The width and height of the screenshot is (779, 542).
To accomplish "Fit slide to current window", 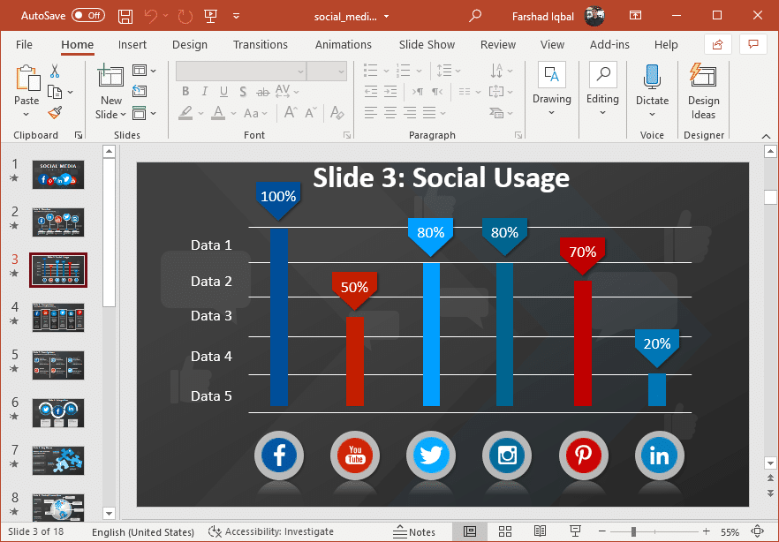I will pyautogui.click(x=757, y=531).
